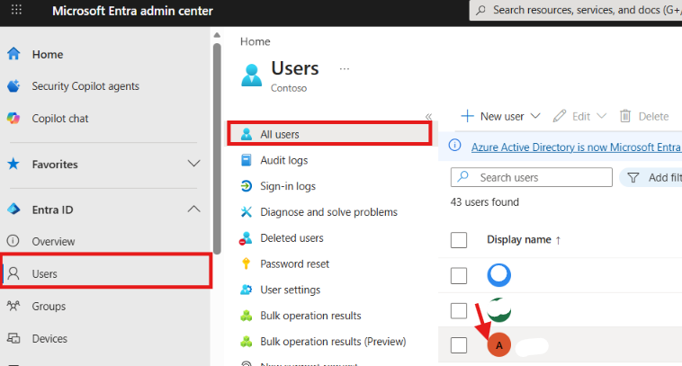Click the Users person icon in sidebar
Screen dimensions: 682x366
click(x=13, y=273)
